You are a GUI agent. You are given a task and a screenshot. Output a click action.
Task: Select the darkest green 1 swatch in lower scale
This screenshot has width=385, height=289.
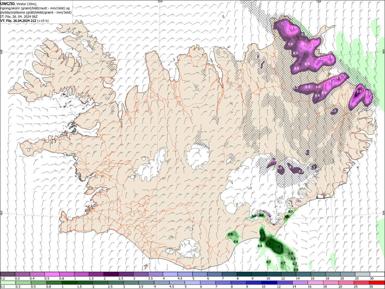pos(69,283)
